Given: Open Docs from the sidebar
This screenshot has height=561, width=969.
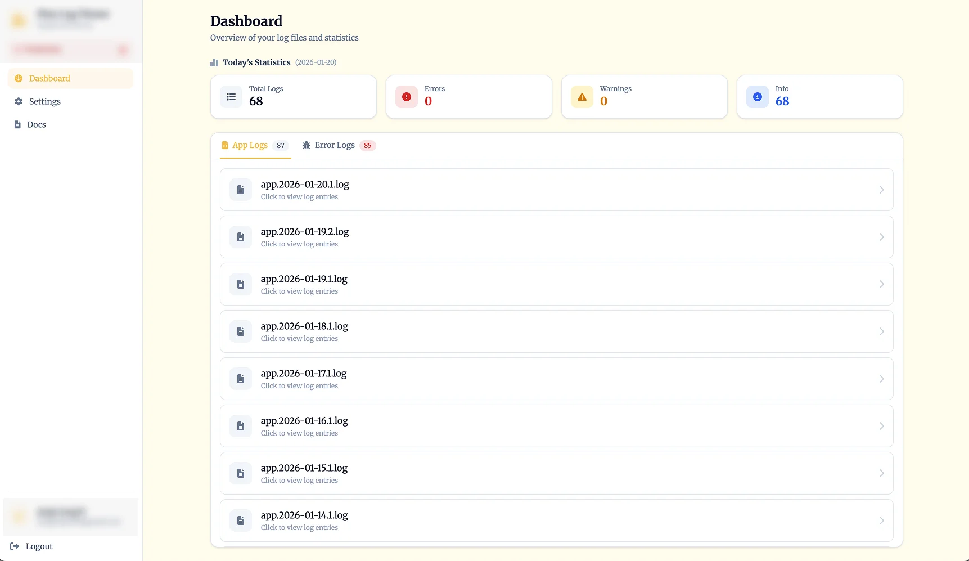Looking at the screenshot, I should tap(70, 124).
